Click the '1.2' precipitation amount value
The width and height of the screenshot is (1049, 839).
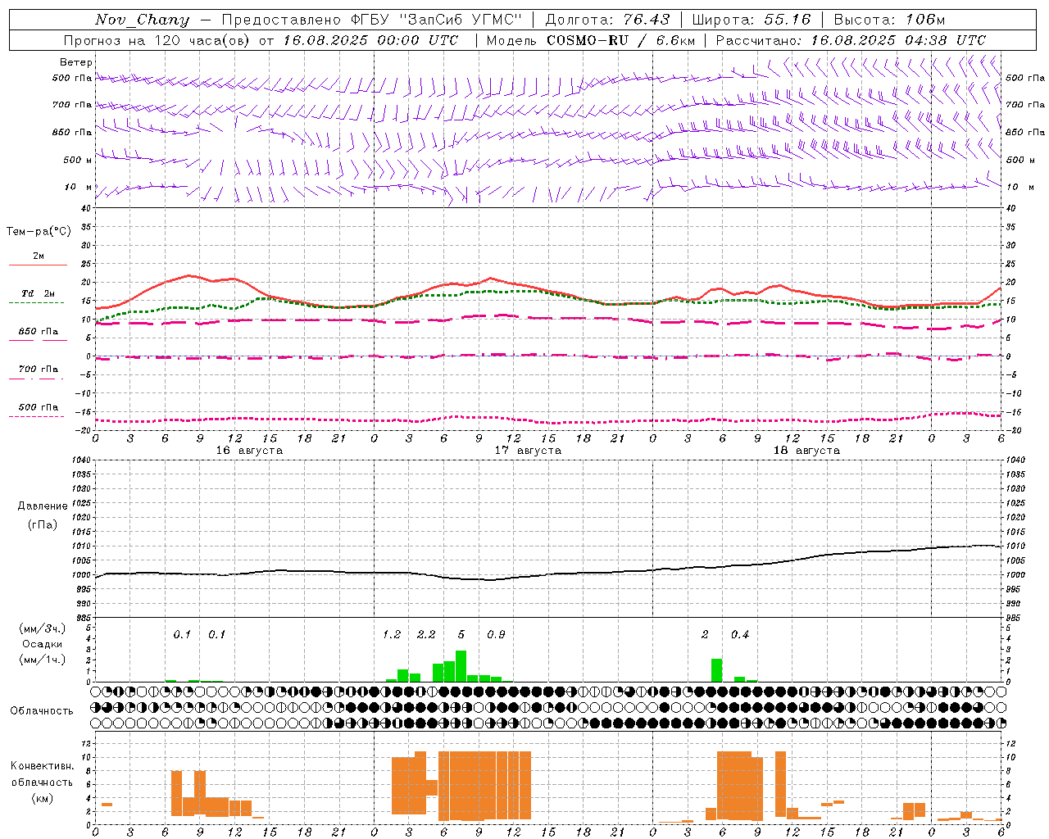tap(392, 635)
